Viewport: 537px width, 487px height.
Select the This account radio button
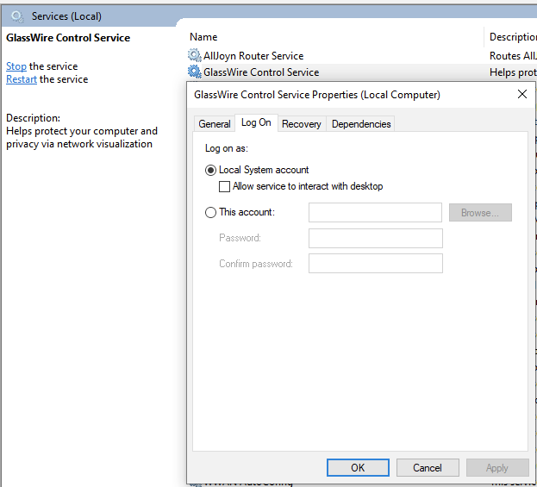[210, 212]
